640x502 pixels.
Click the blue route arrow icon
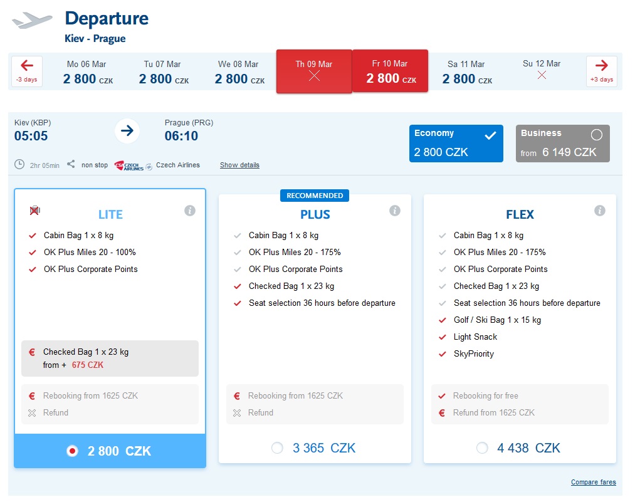(x=127, y=130)
